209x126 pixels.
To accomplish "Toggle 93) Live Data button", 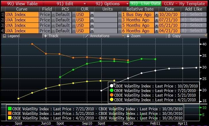I will [x=146, y=4].
